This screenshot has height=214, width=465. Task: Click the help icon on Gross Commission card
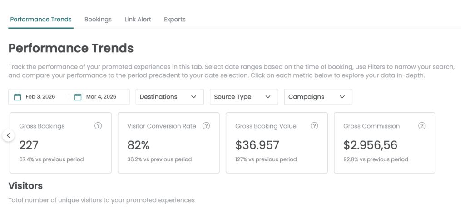[422, 126]
